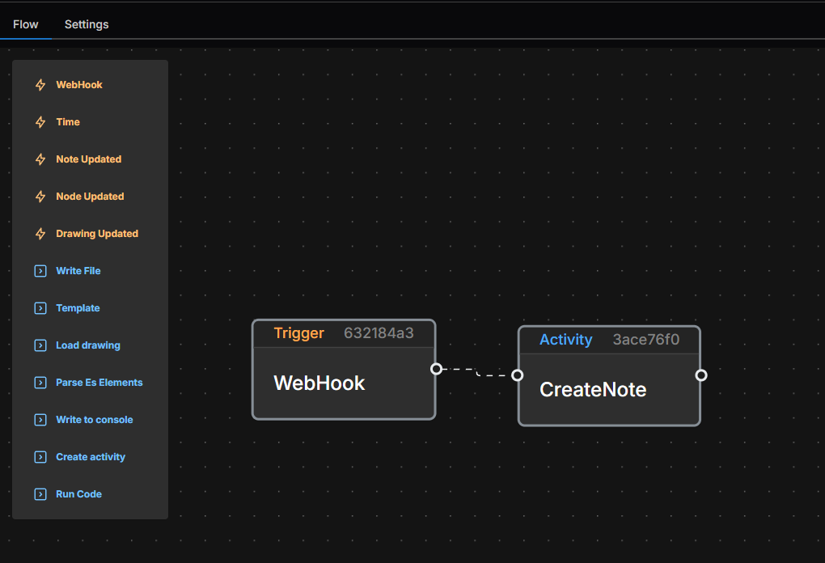The width and height of the screenshot is (825, 563).
Task: Click the activity icon beside Run Code
Action: pyautogui.click(x=40, y=494)
